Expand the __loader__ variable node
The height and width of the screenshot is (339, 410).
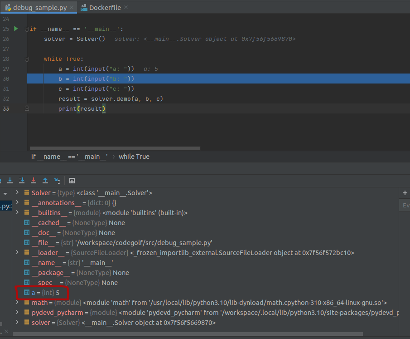[x=17, y=253]
